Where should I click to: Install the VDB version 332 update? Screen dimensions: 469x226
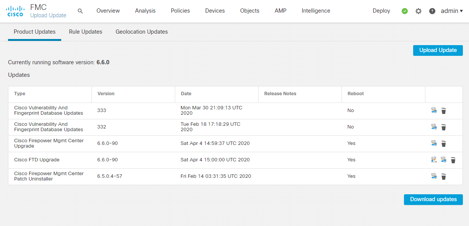434,127
